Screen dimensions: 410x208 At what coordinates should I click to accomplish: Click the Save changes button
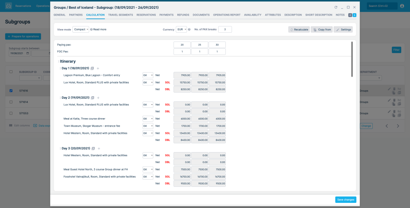tap(346, 200)
